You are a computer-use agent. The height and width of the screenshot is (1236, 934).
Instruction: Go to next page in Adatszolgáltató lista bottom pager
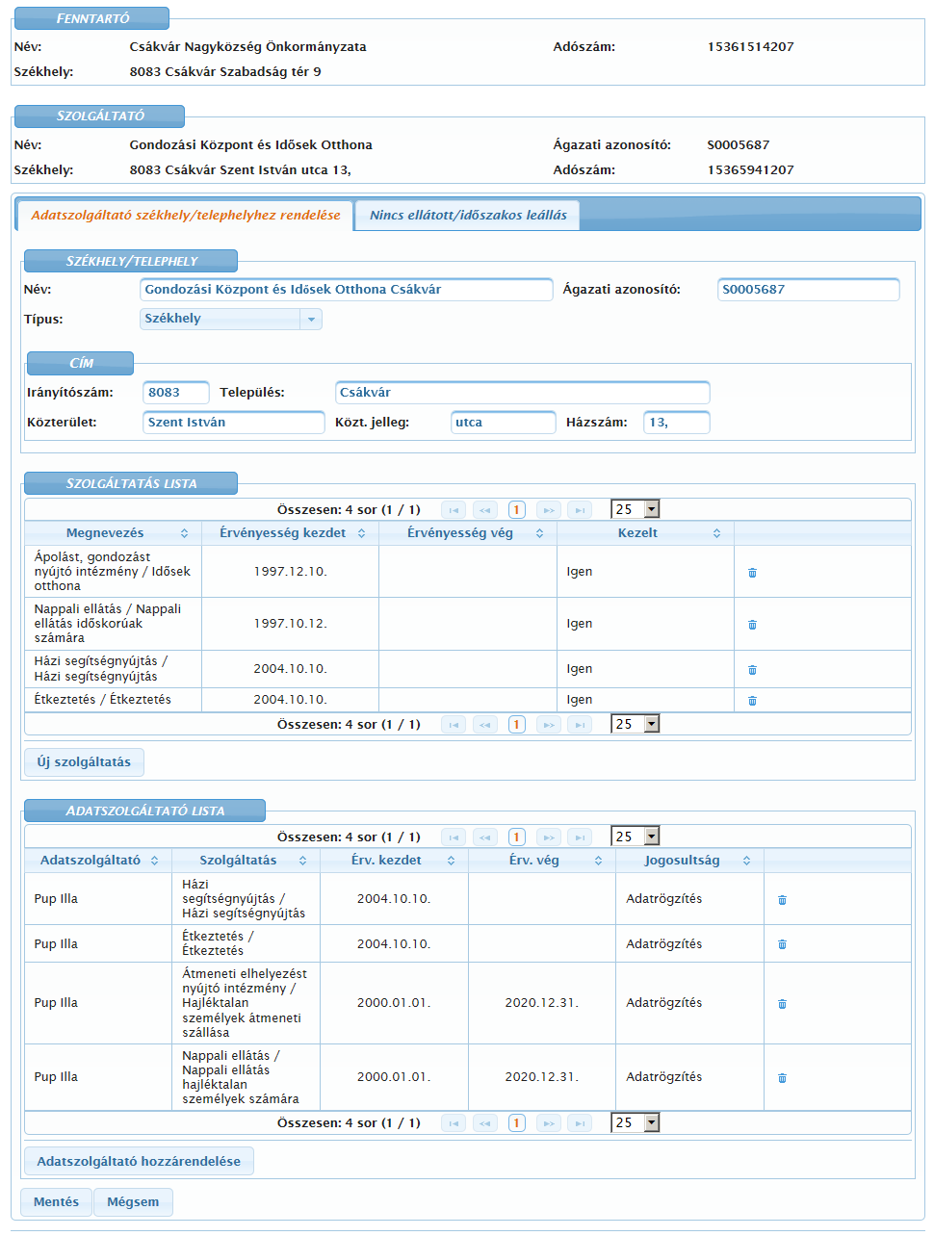(548, 1123)
